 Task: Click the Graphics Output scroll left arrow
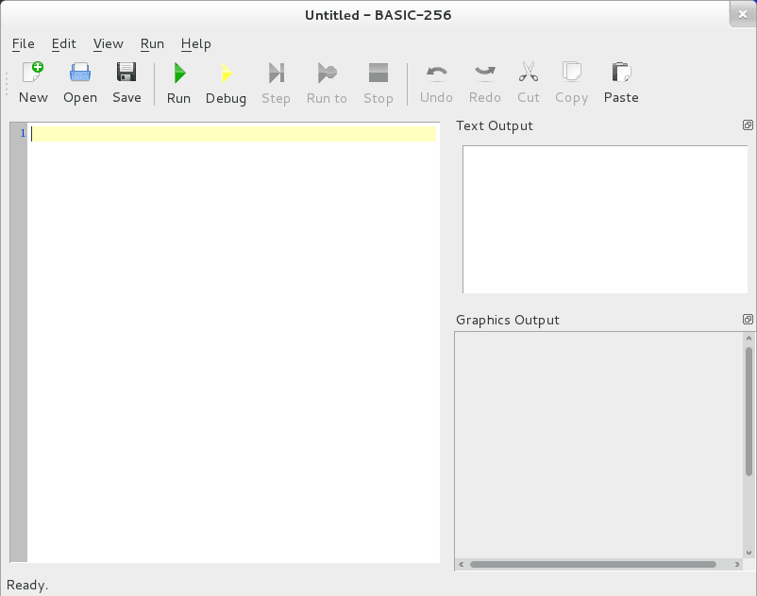click(461, 564)
